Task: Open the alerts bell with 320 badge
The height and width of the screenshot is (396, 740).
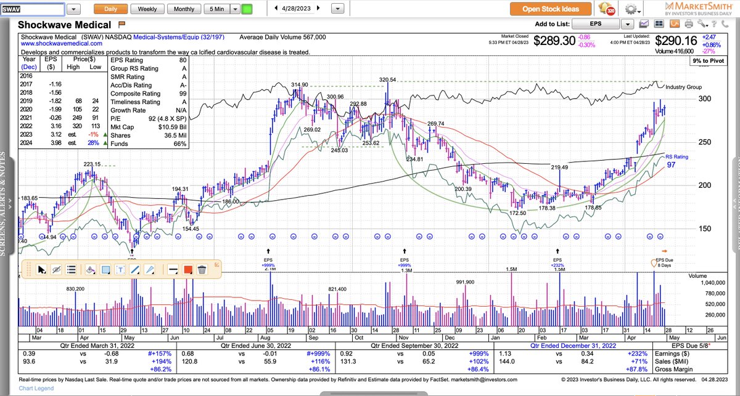Action: coord(607,9)
